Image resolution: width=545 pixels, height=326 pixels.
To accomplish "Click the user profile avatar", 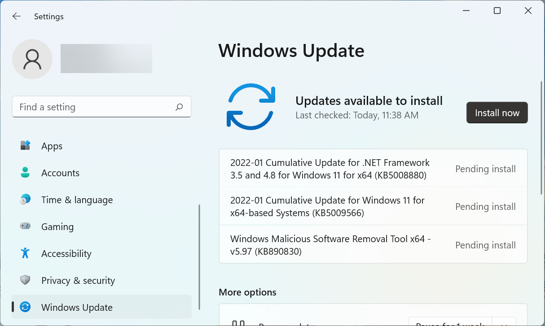I will (32, 59).
